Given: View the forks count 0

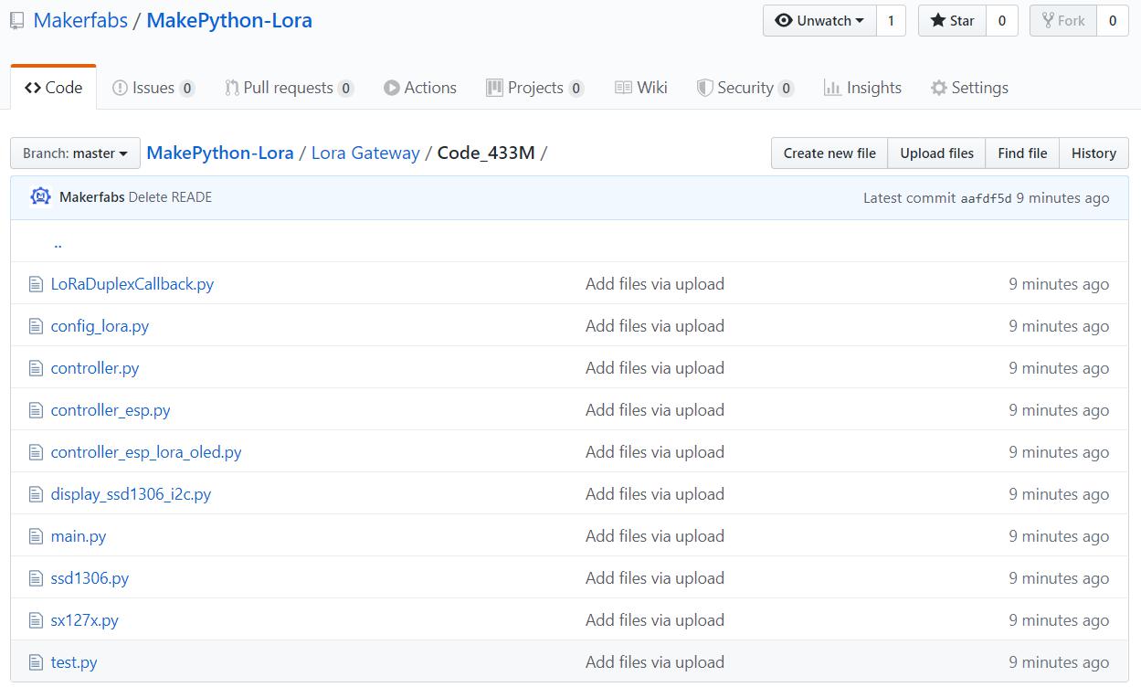Looking at the screenshot, I should (1112, 21).
